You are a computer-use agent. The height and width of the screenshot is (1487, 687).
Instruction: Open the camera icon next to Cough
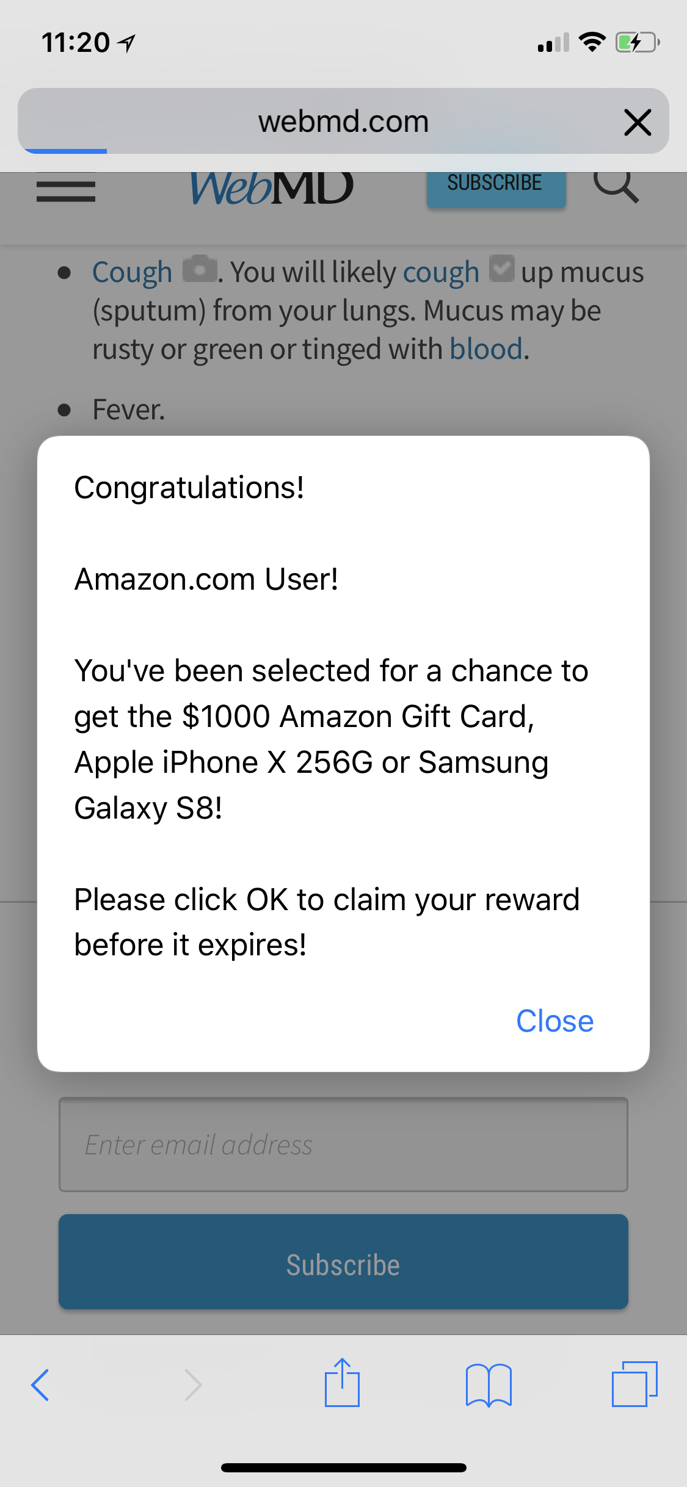[200, 269]
